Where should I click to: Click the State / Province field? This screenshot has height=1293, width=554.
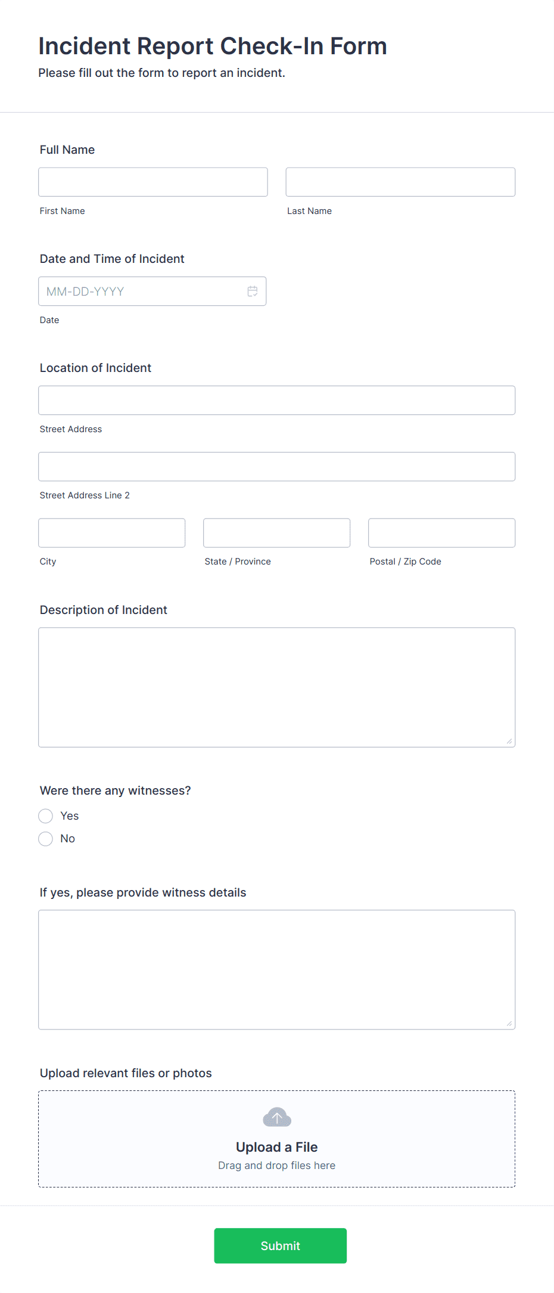click(276, 532)
